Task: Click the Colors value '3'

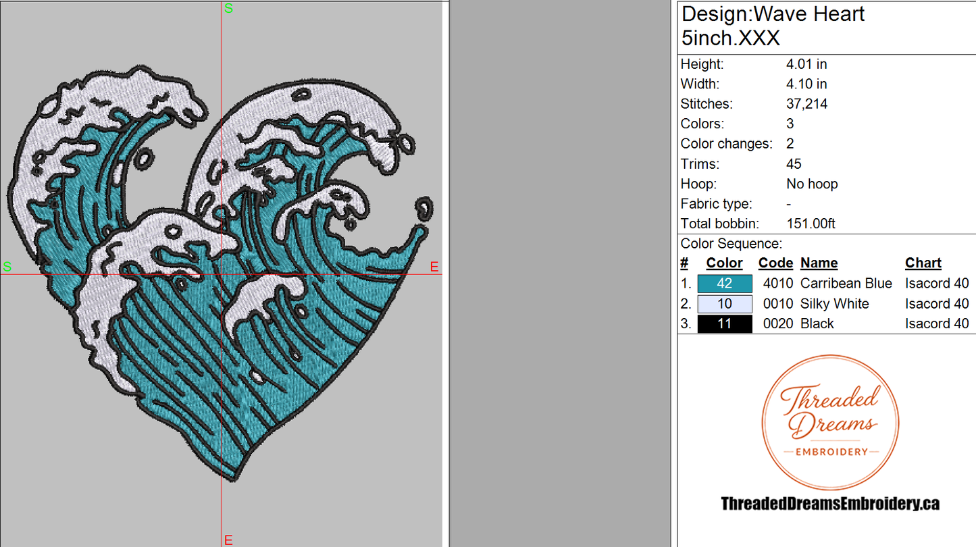Action: [x=790, y=124]
